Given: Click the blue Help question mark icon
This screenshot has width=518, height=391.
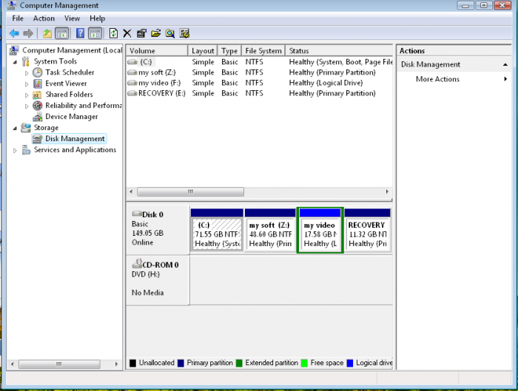Looking at the screenshot, I should coord(80,33).
